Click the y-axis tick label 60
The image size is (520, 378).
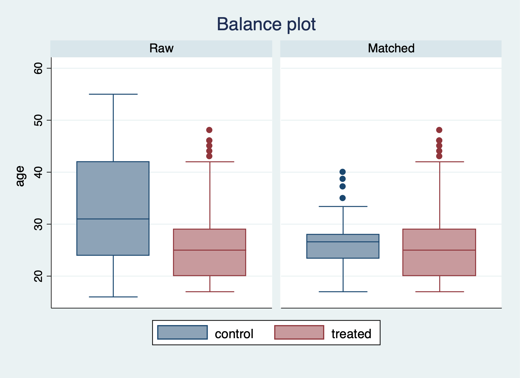(x=38, y=69)
